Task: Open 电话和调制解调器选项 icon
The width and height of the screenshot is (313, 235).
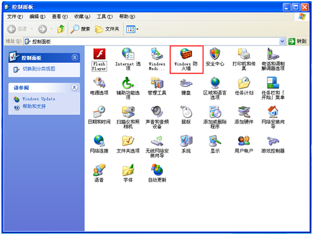Action: tap(273, 60)
